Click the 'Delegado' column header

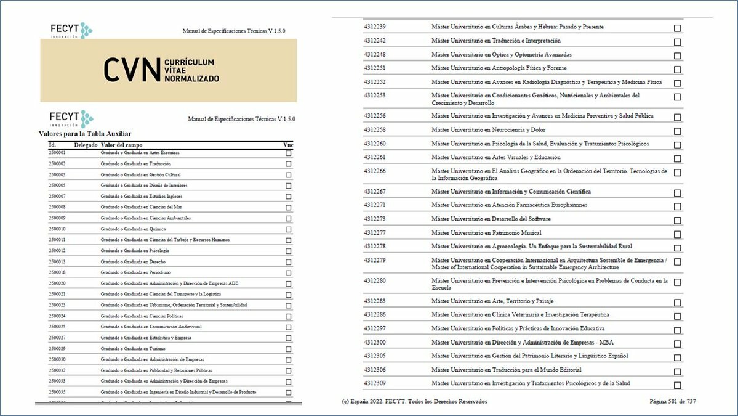click(85, 145)
